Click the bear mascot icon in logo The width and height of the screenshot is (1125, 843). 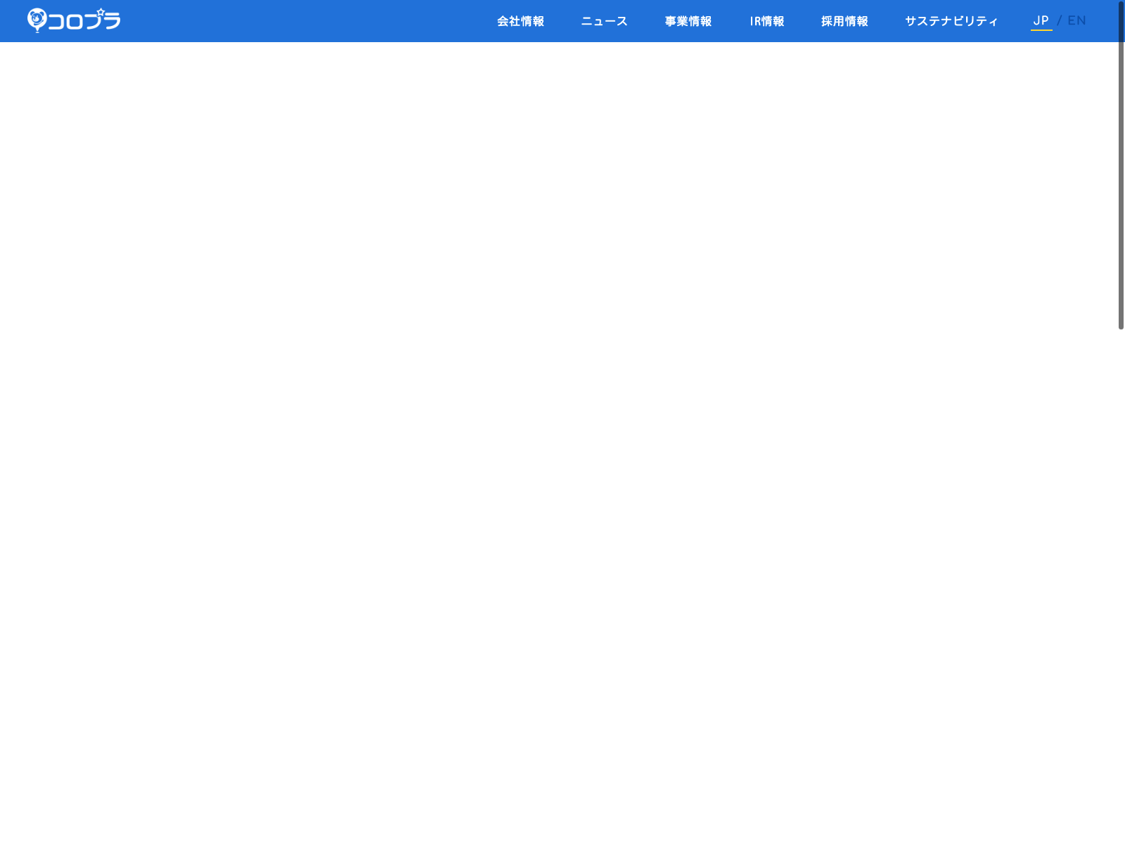pos(37,19)
